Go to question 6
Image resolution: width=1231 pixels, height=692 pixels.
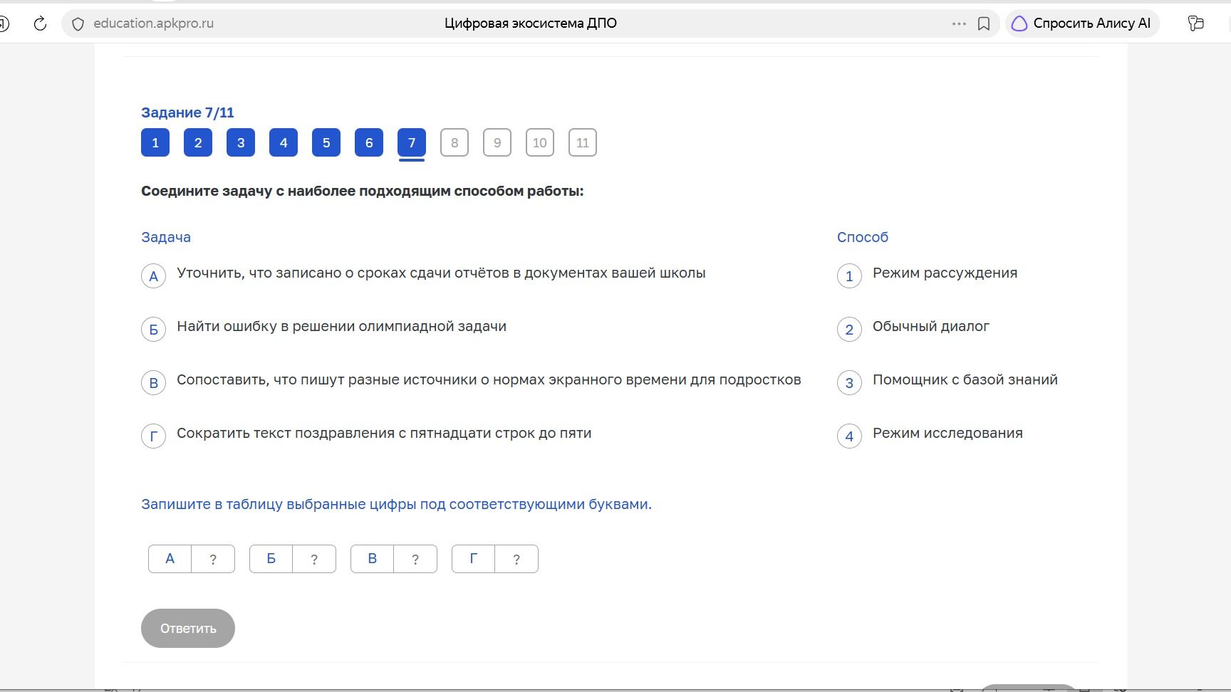point(369,142)
